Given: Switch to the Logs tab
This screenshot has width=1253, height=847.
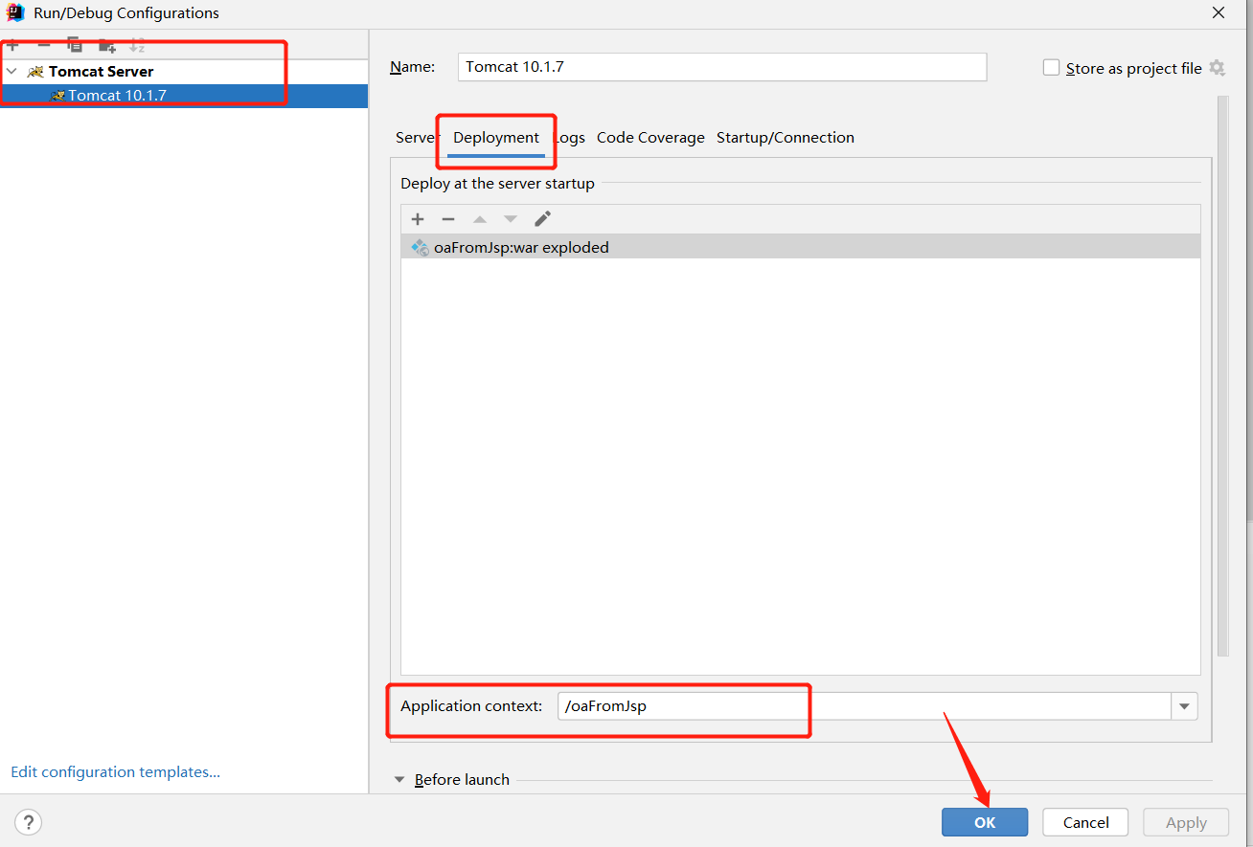Looking at the screenshot, I should point(569,138).
